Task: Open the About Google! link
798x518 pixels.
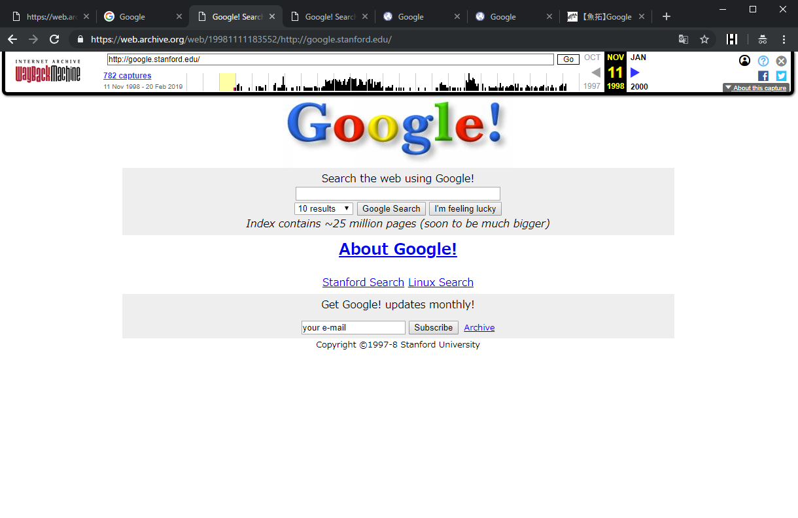Action: 398,249
